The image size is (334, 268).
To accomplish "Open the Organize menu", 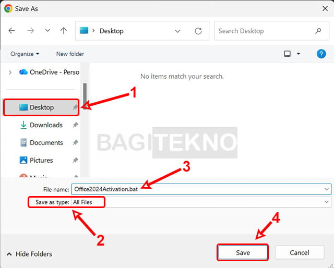I will click(x=25, y=54).
